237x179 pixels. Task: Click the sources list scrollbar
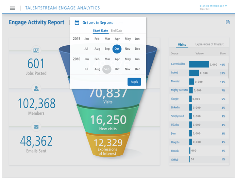coord(229,70)
